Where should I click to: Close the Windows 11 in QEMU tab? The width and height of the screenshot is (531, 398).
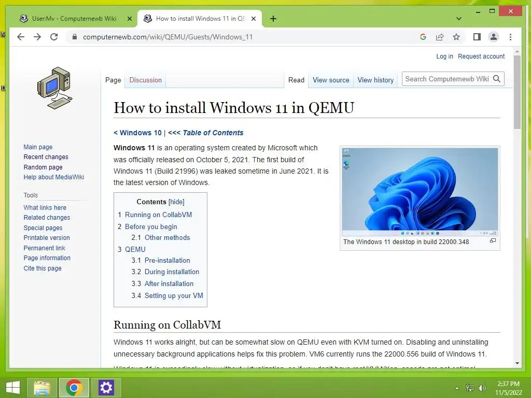pos(253,19)
